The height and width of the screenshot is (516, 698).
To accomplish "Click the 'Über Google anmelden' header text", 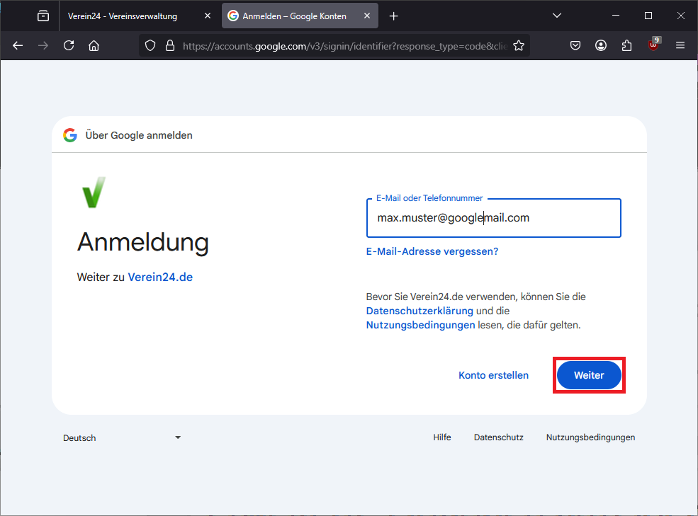I will click(x=139, y=135).
